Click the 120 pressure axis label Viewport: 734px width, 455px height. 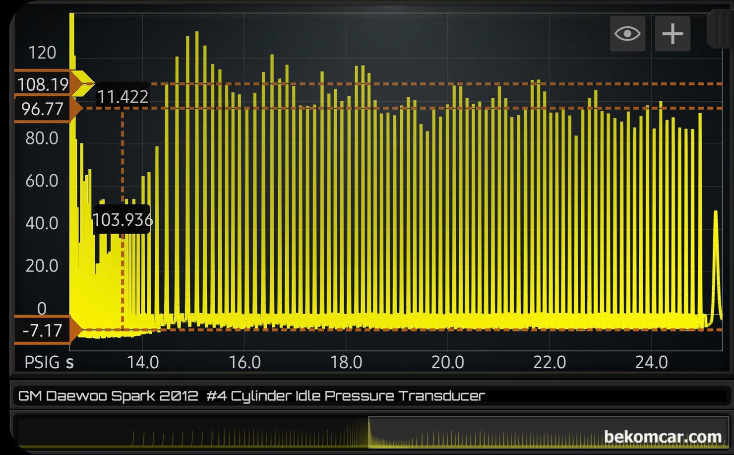(42, 53)
